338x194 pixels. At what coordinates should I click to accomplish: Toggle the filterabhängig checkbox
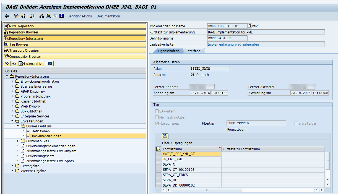tap(157, 124)
